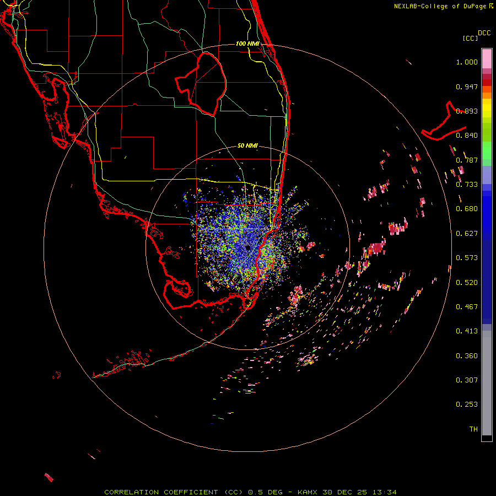Click the 0.467 value on the color scale

(x=467, y=307)
